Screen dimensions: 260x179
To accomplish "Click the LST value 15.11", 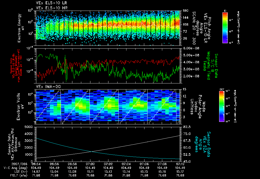I will point(90,172).
